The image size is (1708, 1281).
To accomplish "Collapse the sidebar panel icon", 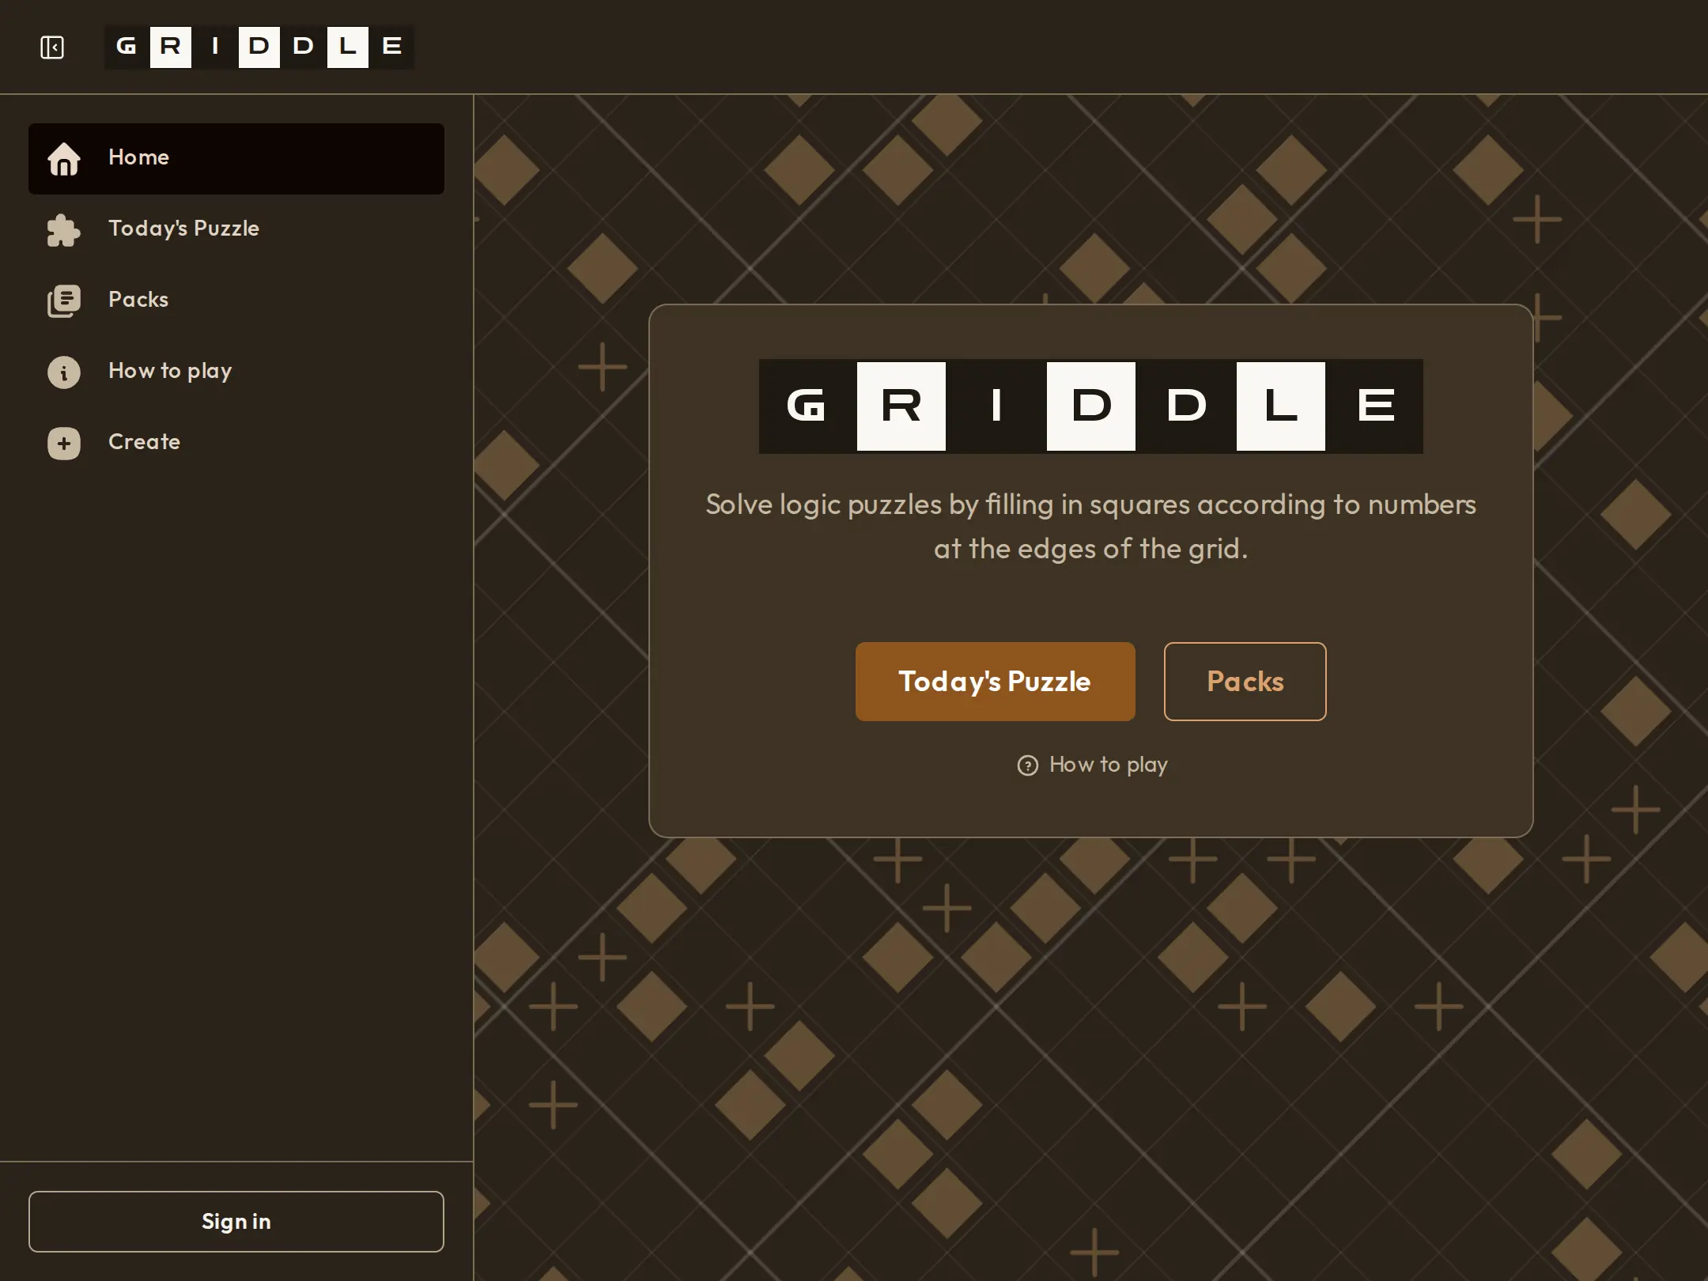I will [52, 47].
